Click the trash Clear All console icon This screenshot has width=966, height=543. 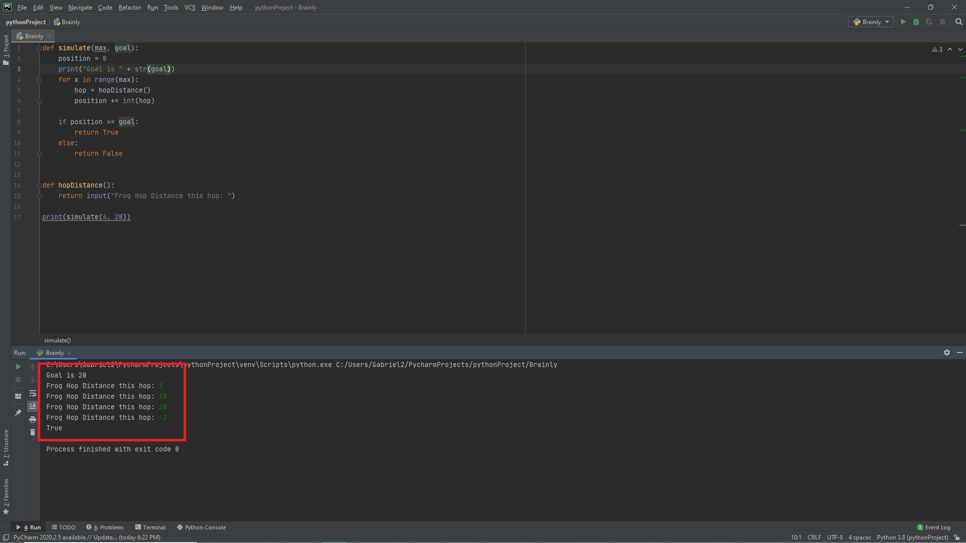tap(33, 432)
